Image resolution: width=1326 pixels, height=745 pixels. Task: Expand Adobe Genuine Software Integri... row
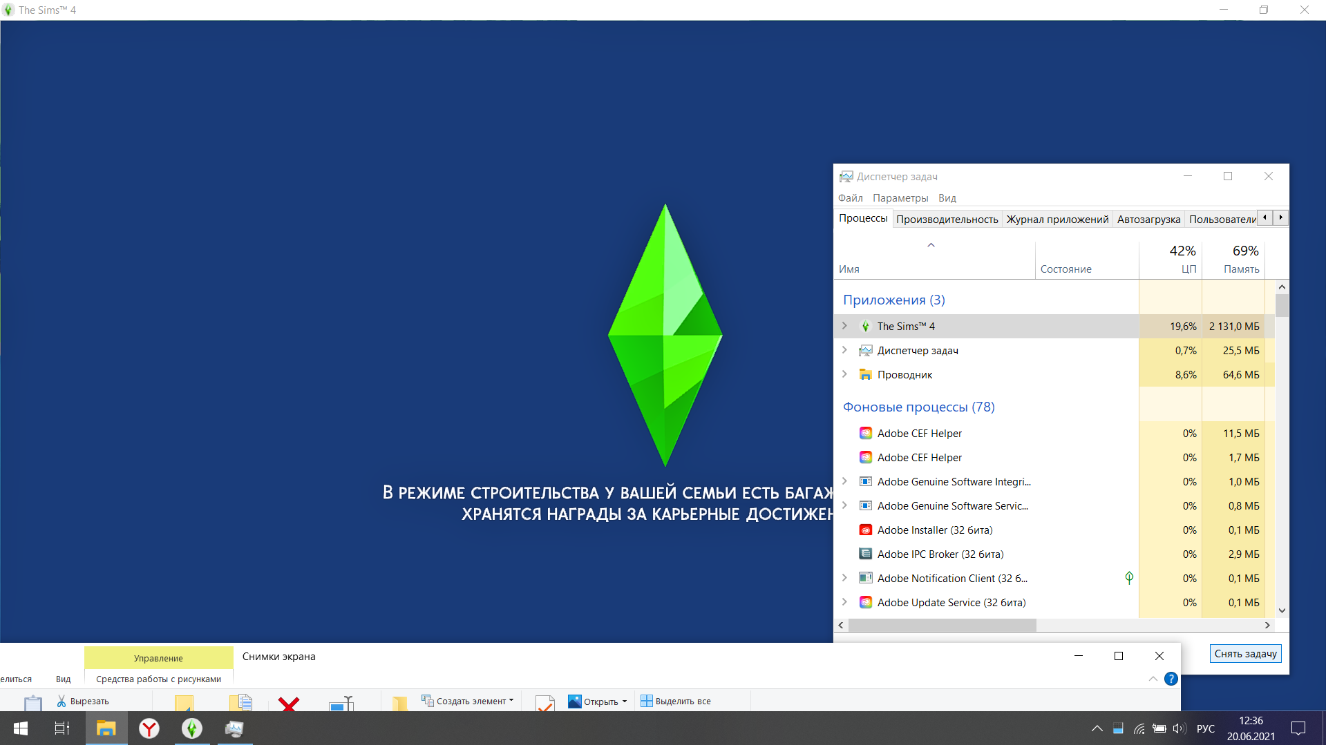tap(844, 481)
